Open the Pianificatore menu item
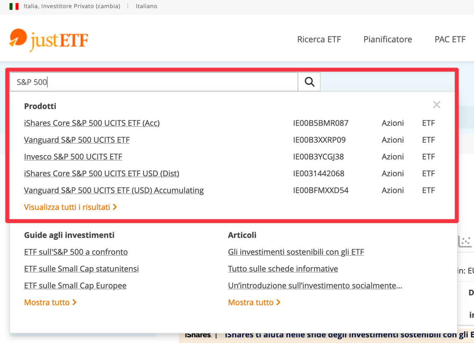This screenshot has width=474, height=343. point(387,39)
